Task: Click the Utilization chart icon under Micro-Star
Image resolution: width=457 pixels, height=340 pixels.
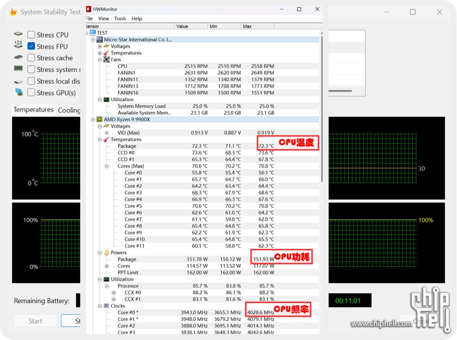Action: click(x=106, y=99)
